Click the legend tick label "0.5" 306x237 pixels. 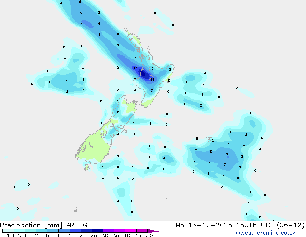pyautogui.click(x=17, y=235)
